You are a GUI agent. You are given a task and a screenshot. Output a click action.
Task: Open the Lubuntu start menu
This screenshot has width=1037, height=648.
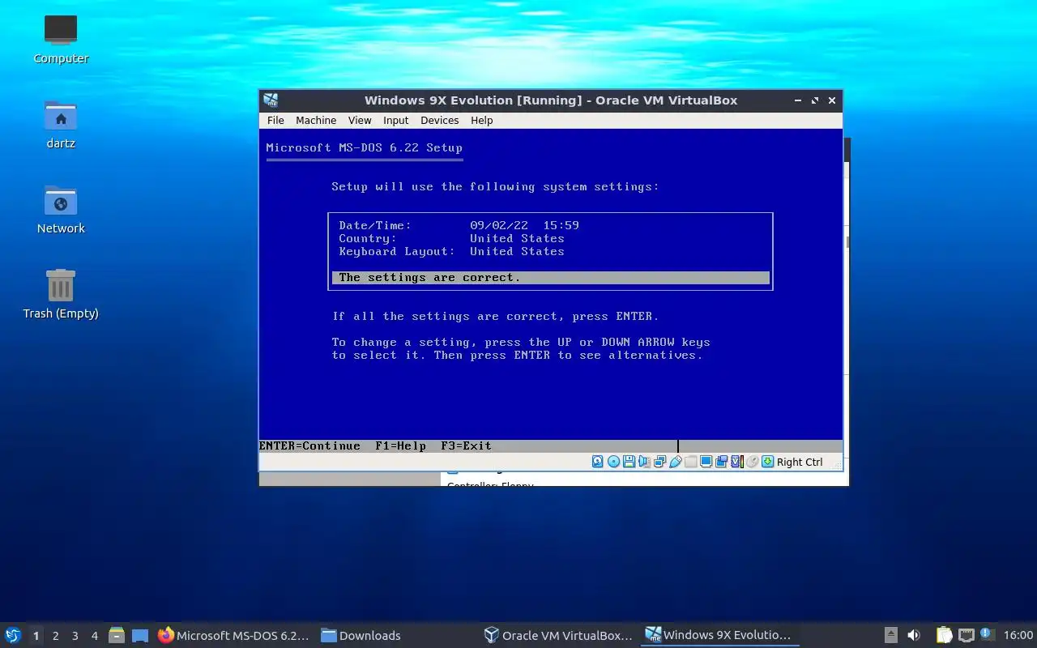click(x=13, y=635)
